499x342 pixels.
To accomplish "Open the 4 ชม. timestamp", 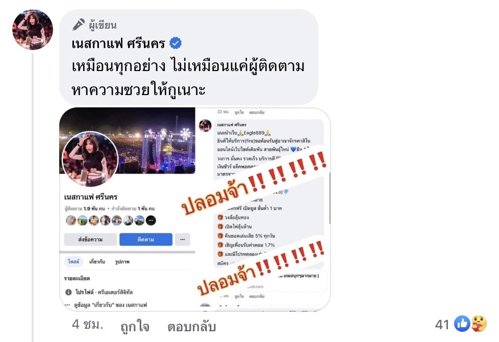I will pos(88,325).
